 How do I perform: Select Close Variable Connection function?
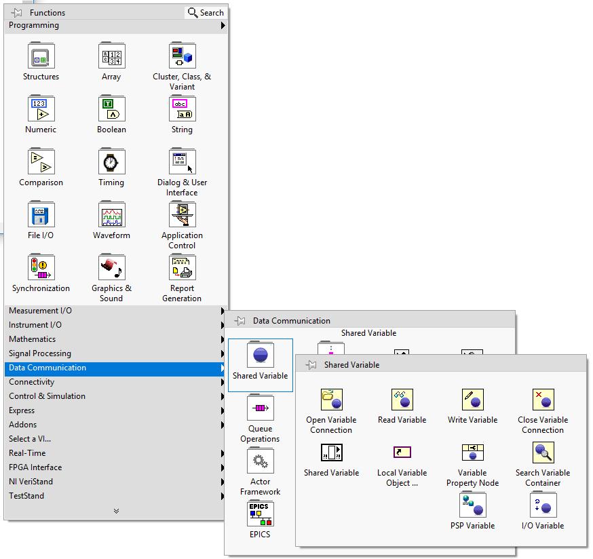543,400
